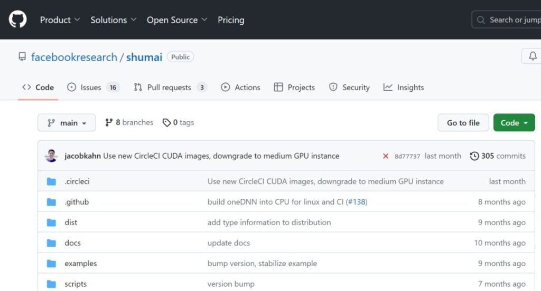Open the shumai repository link
Viewport: 541px width, 291px height.
coord(144,57)
